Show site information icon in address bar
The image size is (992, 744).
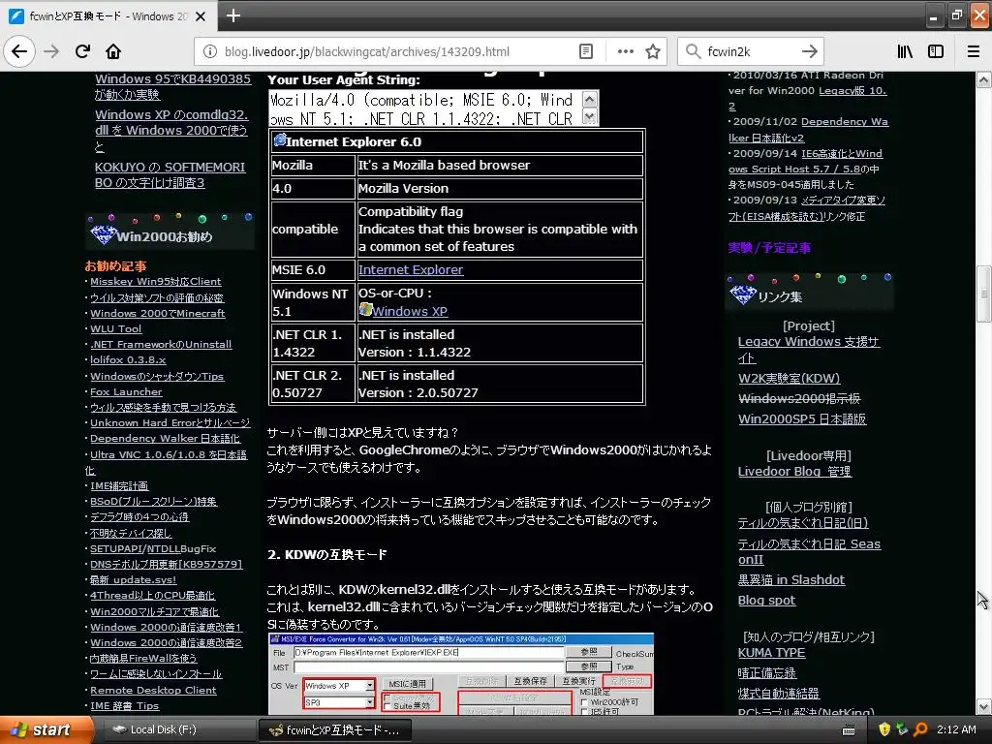coord(209,51)
